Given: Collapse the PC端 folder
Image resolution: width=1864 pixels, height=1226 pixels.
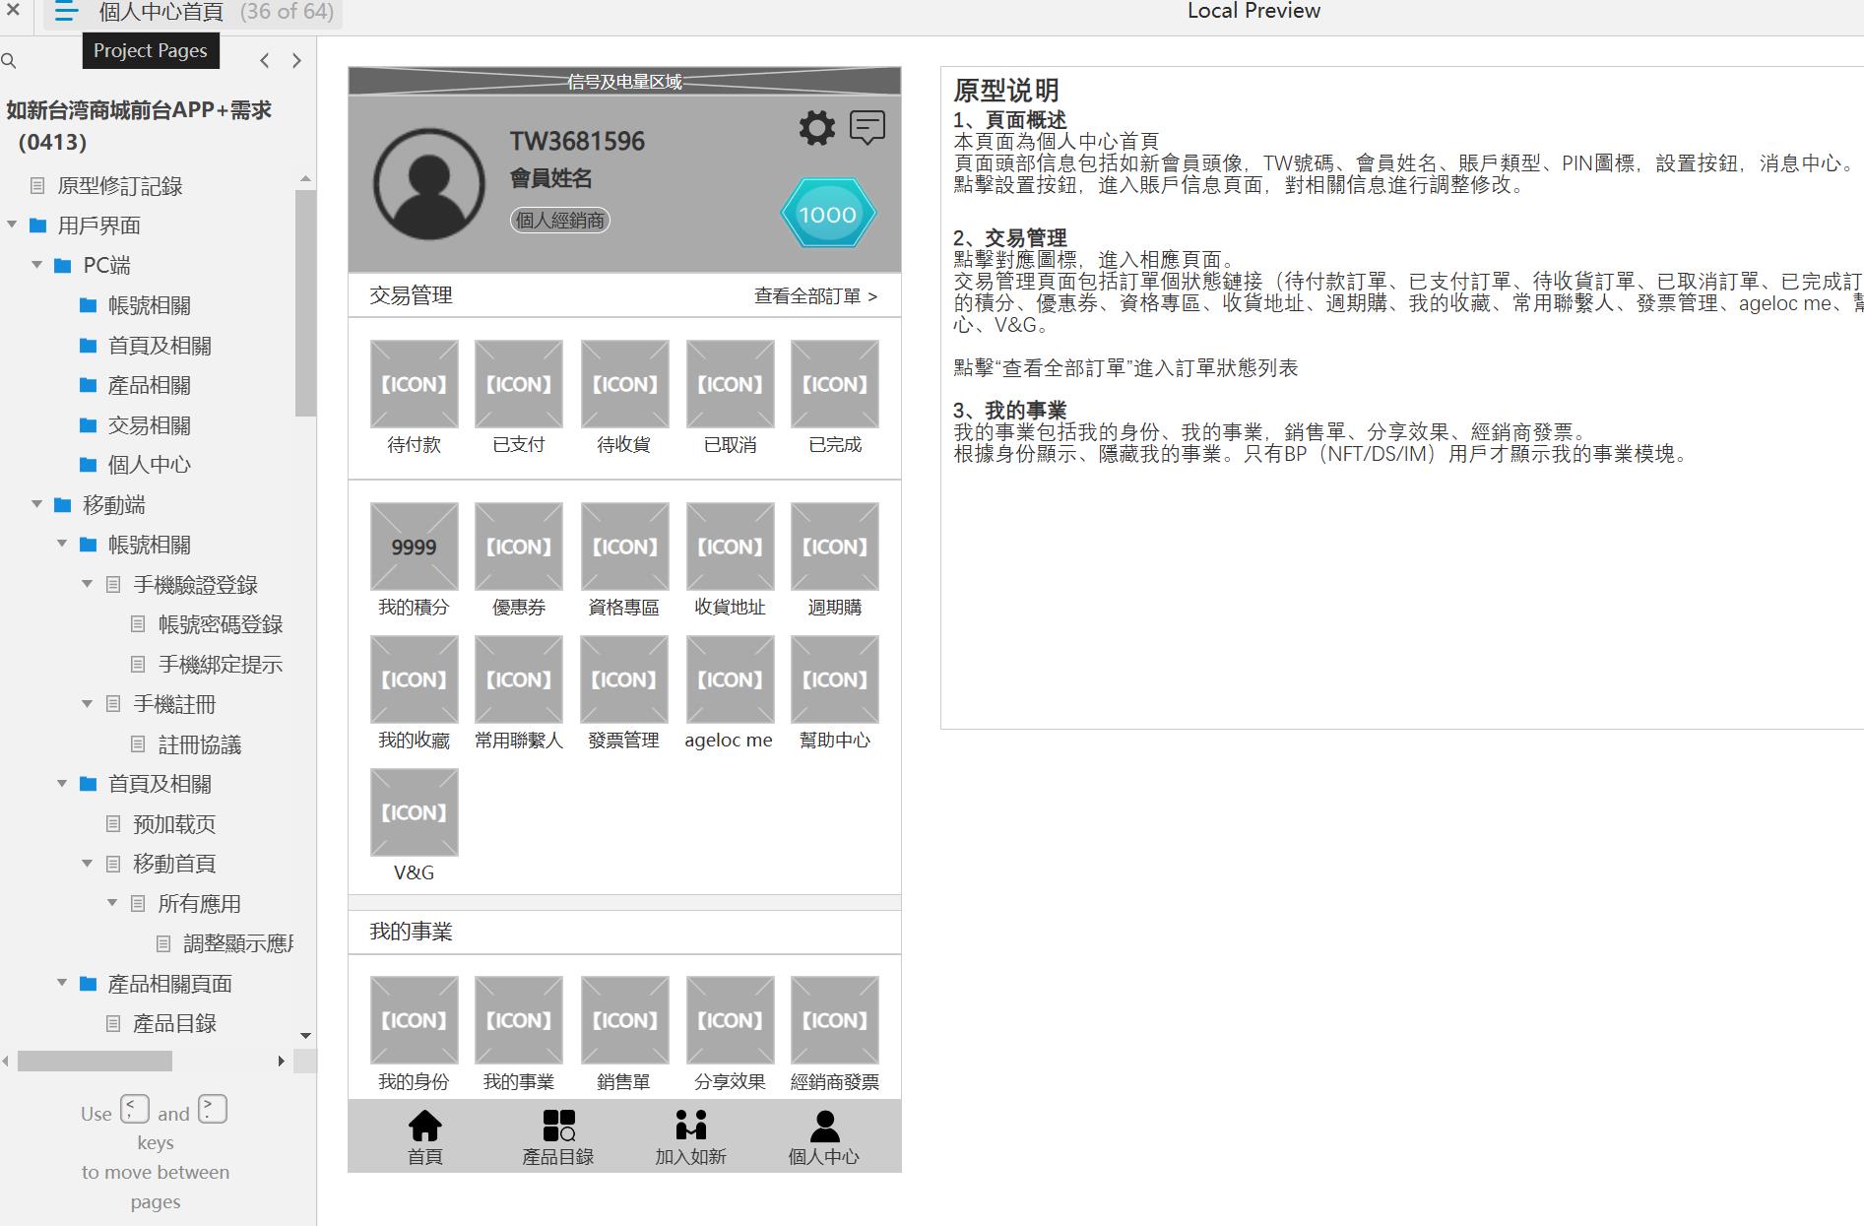Looking at the screenshot, I should point(36,265).
